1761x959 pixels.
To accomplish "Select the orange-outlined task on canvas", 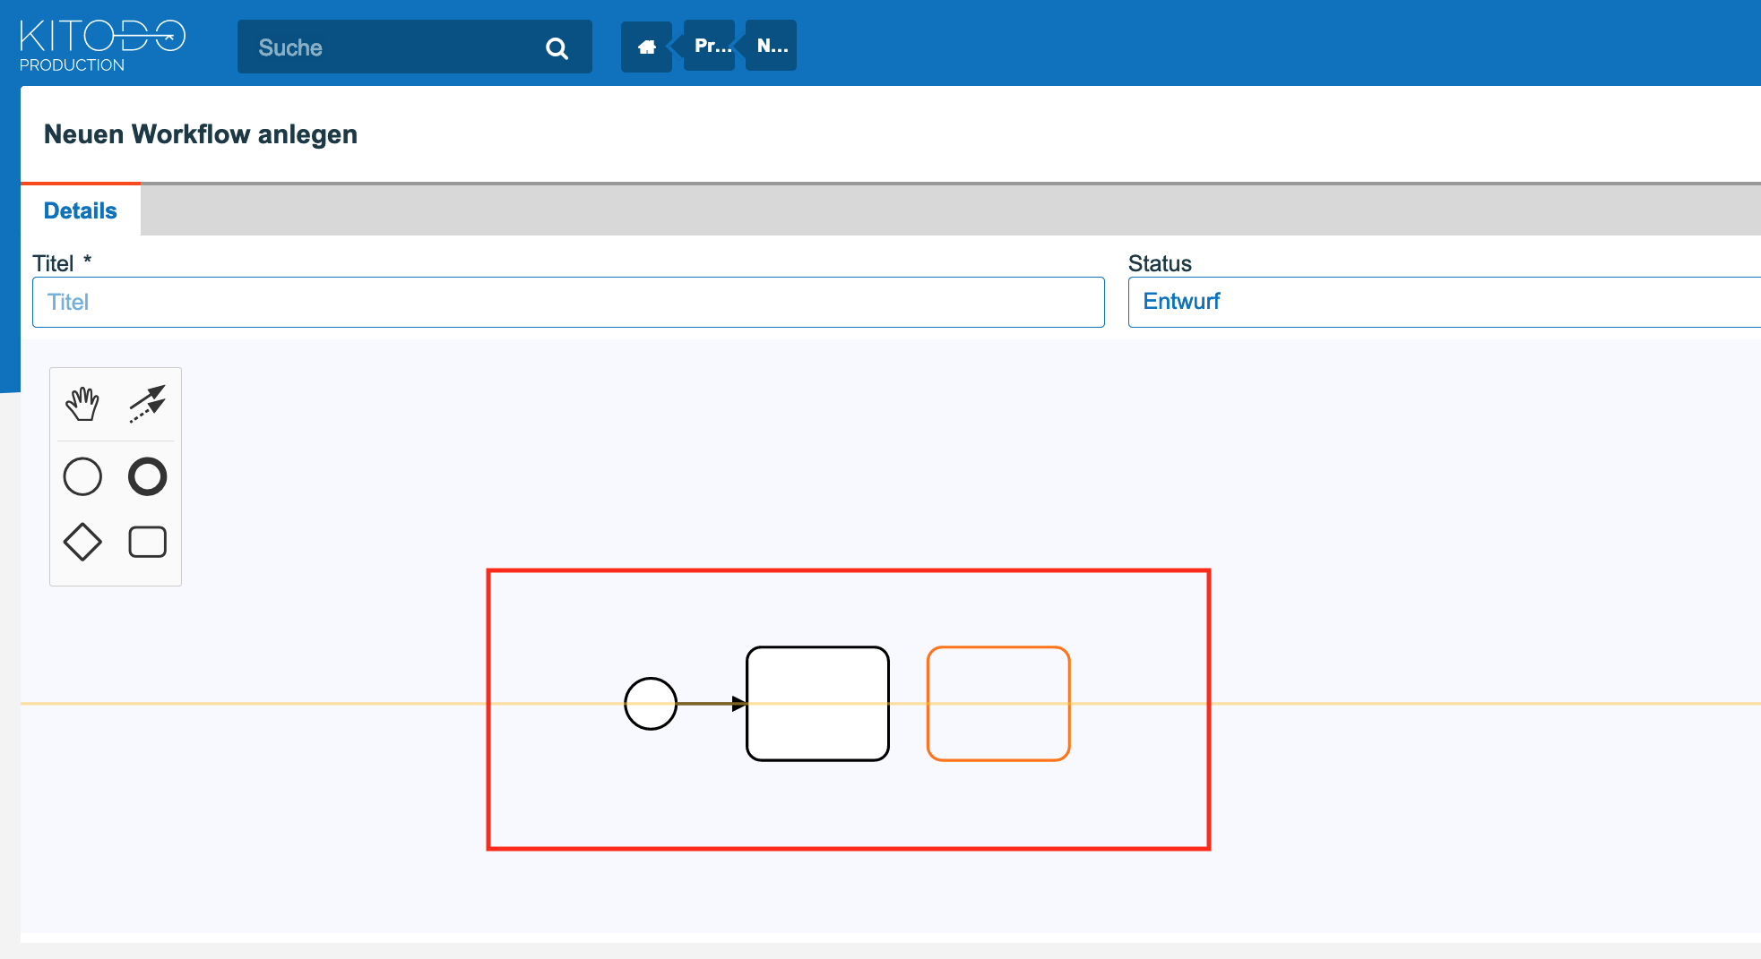I will [998, 704].
